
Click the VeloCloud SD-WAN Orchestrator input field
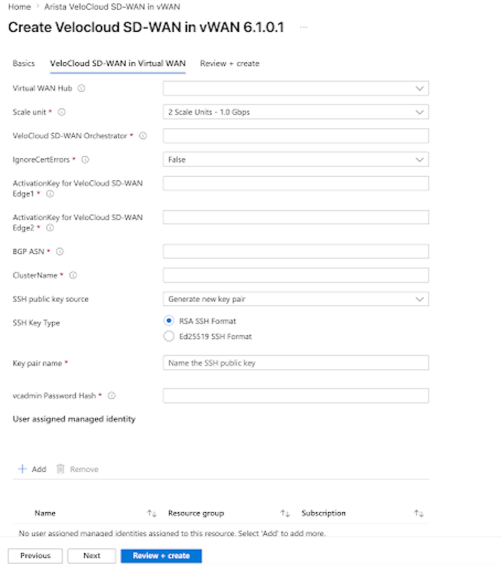[x=296, y=136]
